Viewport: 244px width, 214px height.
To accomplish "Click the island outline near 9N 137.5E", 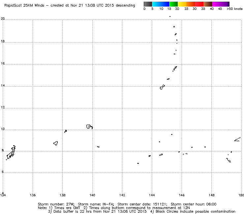I will [x=55, y=143].
